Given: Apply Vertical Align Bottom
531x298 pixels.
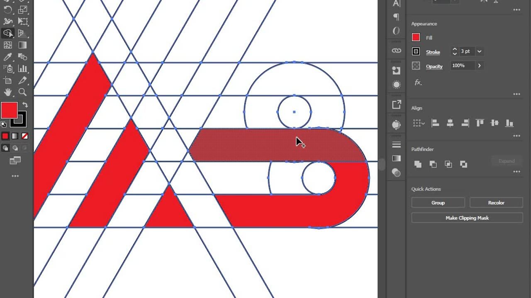Looking at the screenshot, I should [x=509, y=123].
